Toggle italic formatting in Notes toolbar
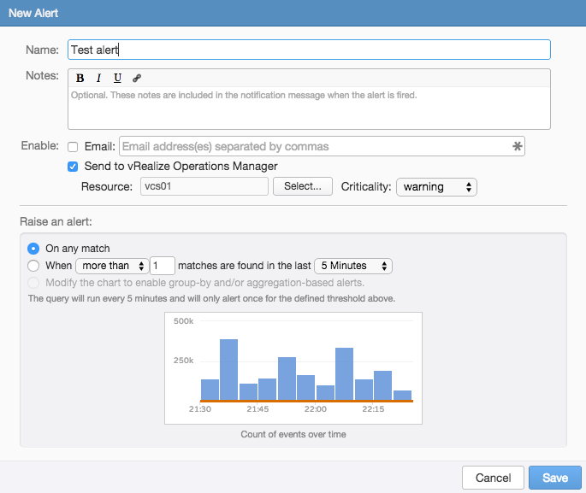 click(x=98, y=78)
